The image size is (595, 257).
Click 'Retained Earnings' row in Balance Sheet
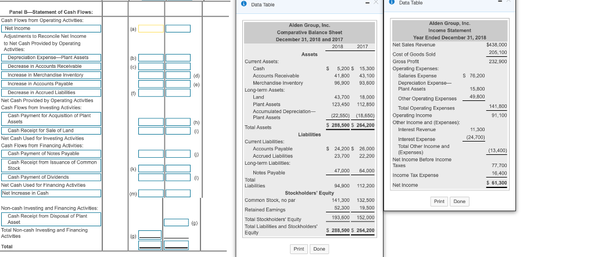[x=310, y=209]
